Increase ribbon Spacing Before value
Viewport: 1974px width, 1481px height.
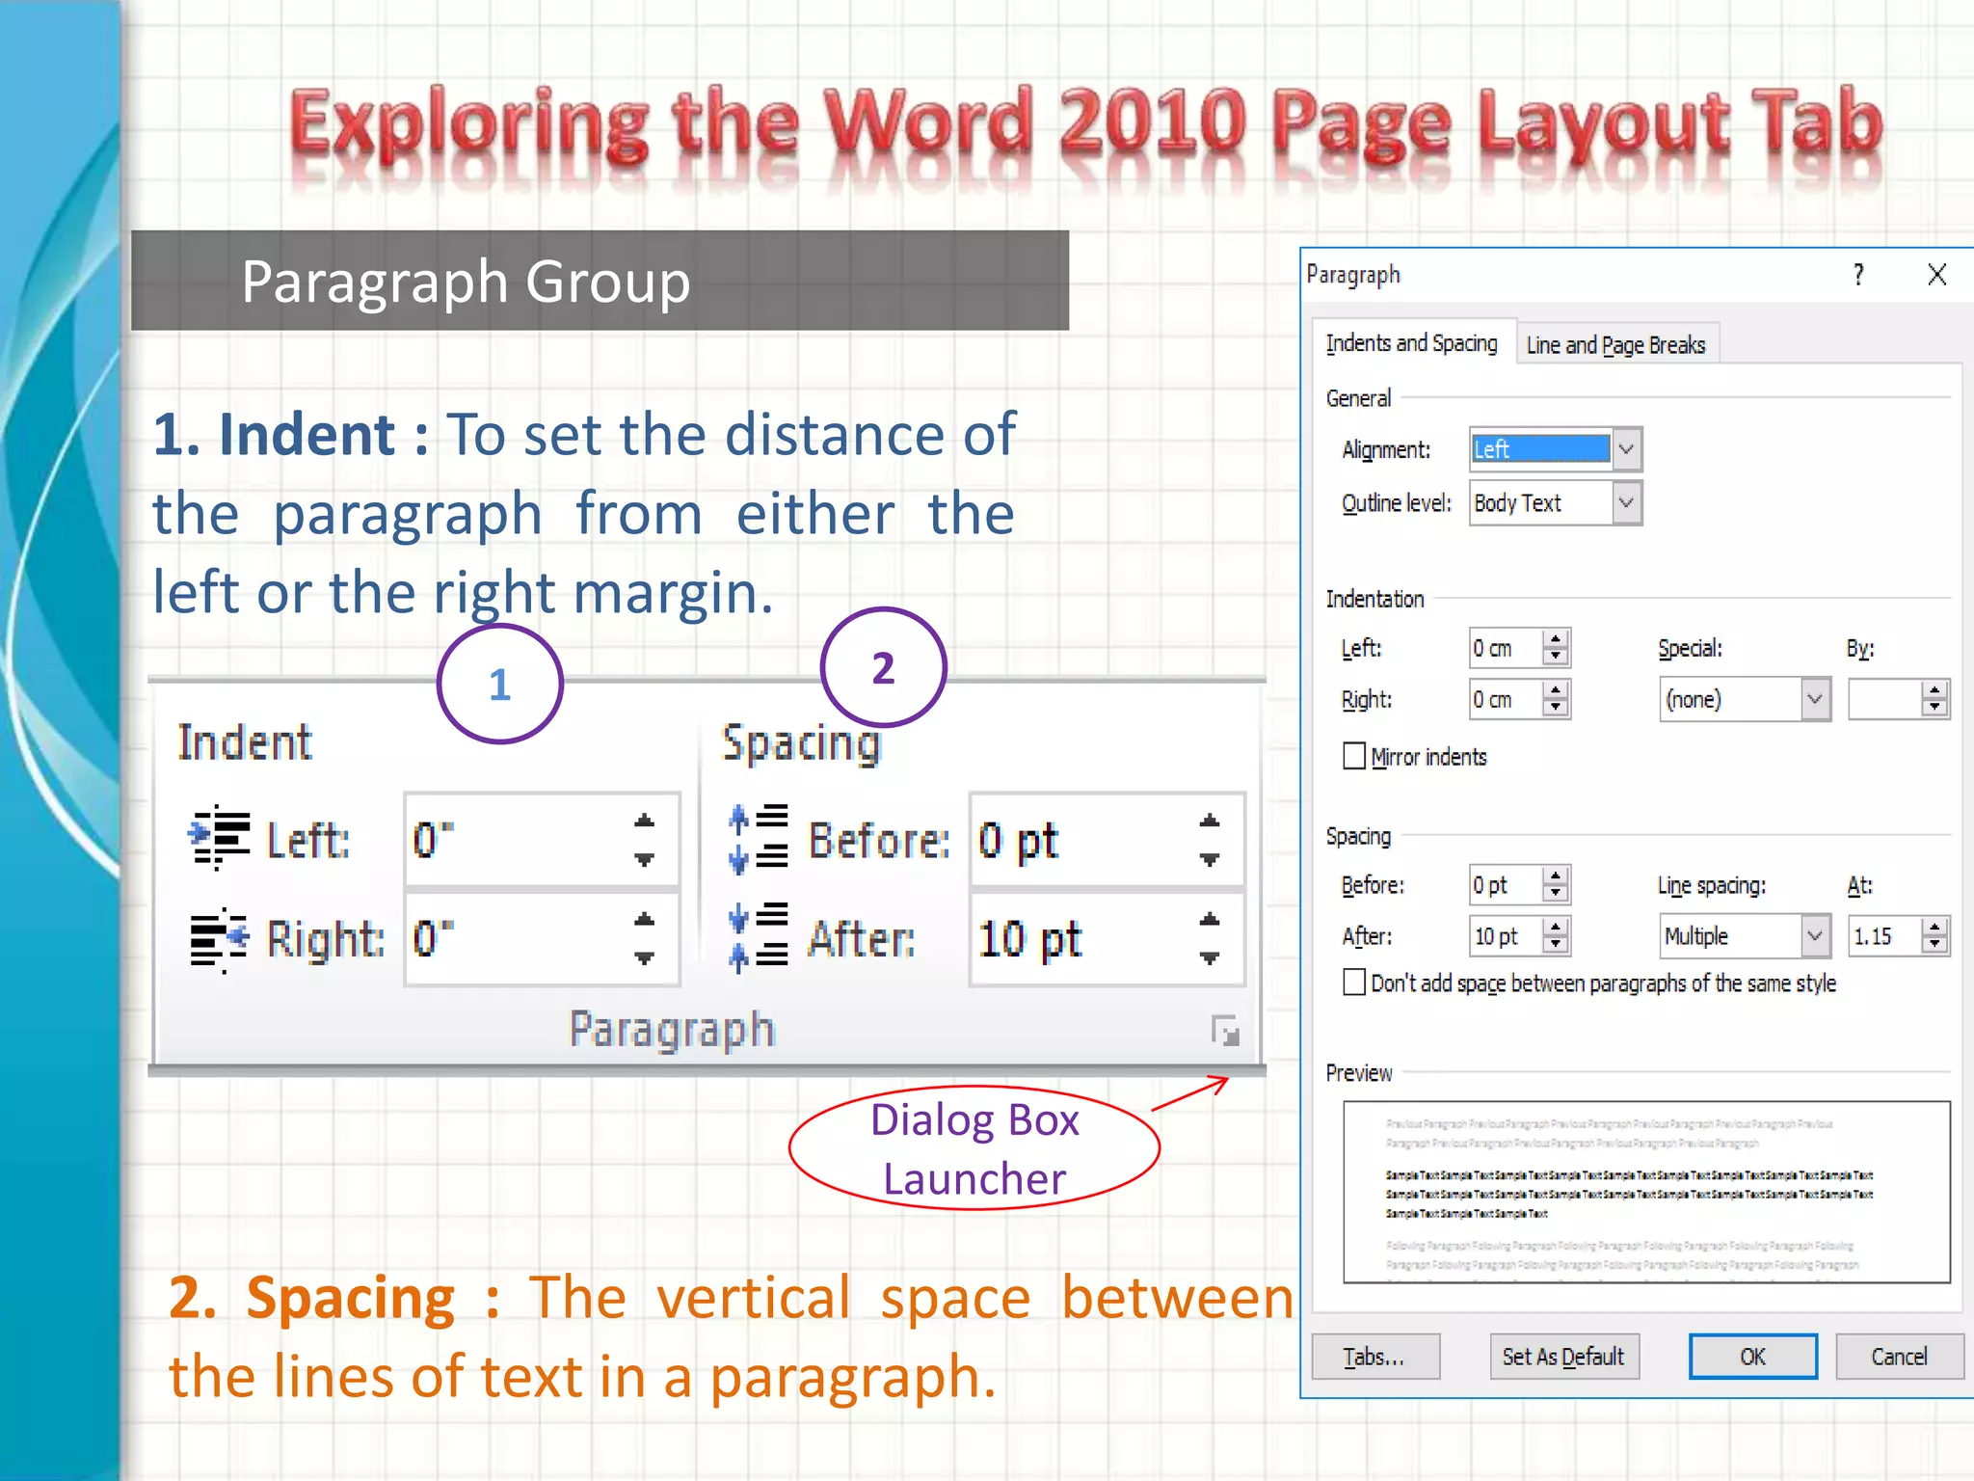[x=1210, y=821]
